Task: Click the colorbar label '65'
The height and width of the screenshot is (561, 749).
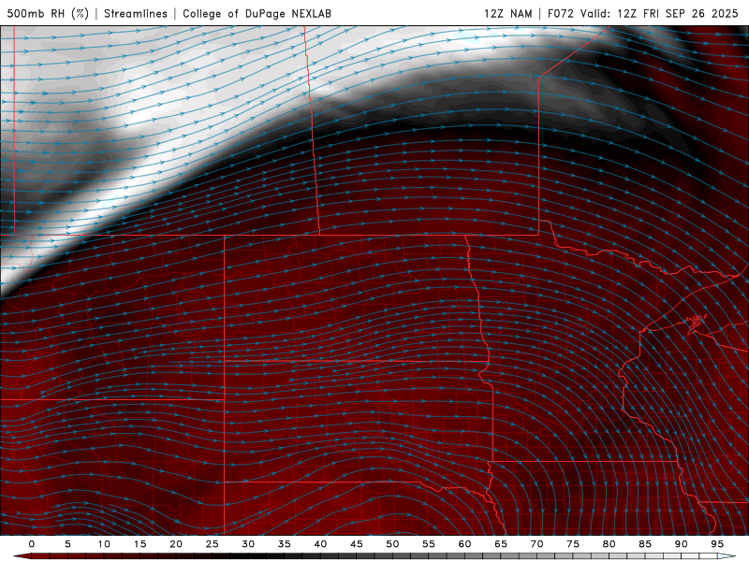Action: pos(501,544)
